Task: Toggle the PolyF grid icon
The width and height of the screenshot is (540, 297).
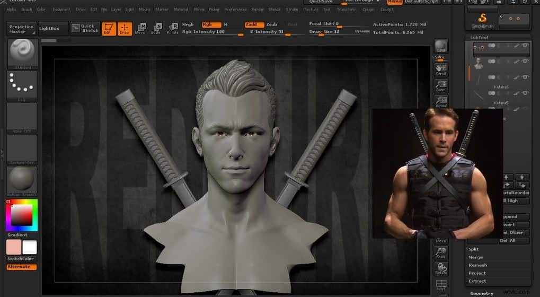Action: click(x=441, y=285)
